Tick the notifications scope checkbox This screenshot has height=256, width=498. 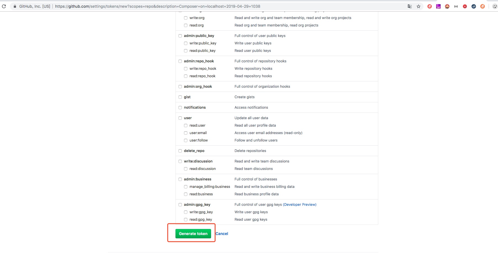click(x=180, y=108)
